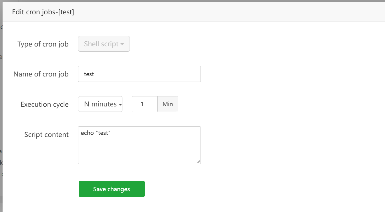
Task: Click the Name of cron job label
Action: tap(41, 74)
